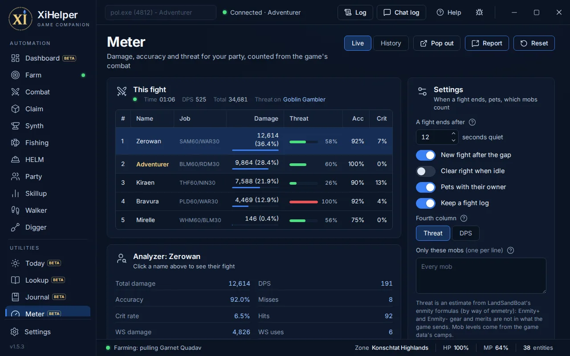Open the Chat log
Screen dimensions: 570x356
point(401,12)
